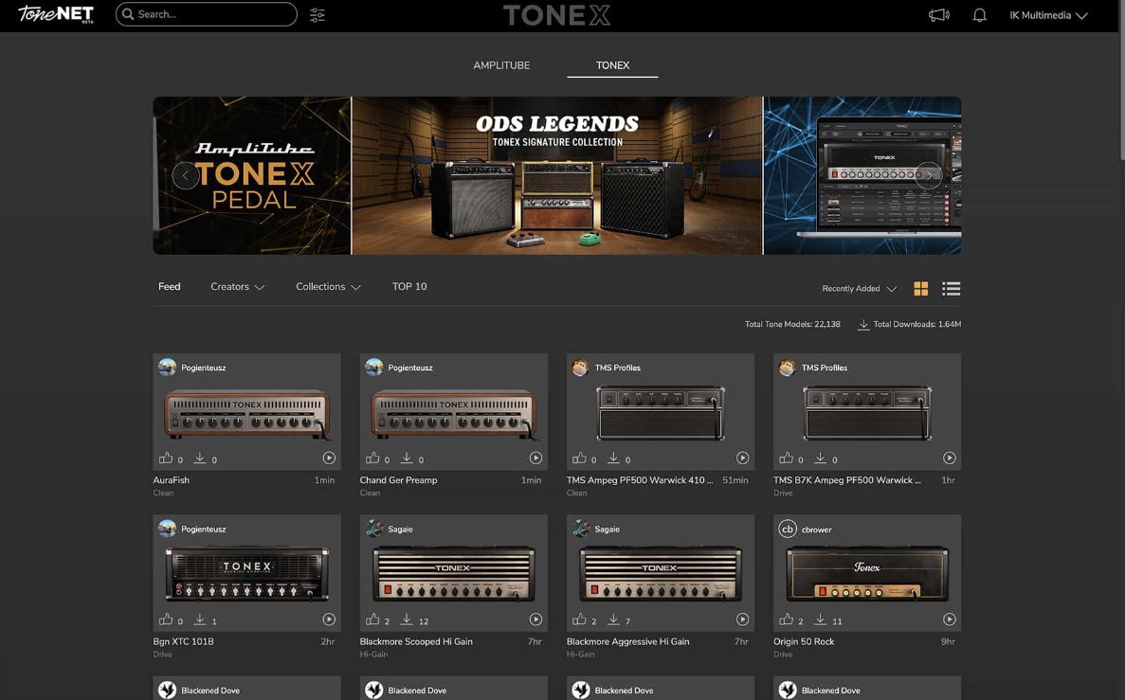Image resolution: width=1125 pixels, height=700 pixels.
Task: Open the notifications bell
Action: [980, 15]
